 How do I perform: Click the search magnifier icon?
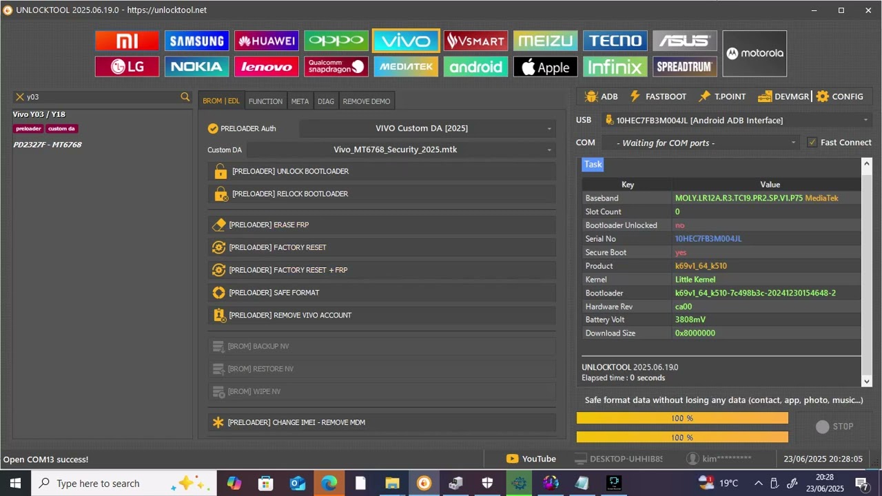[185, 97]
